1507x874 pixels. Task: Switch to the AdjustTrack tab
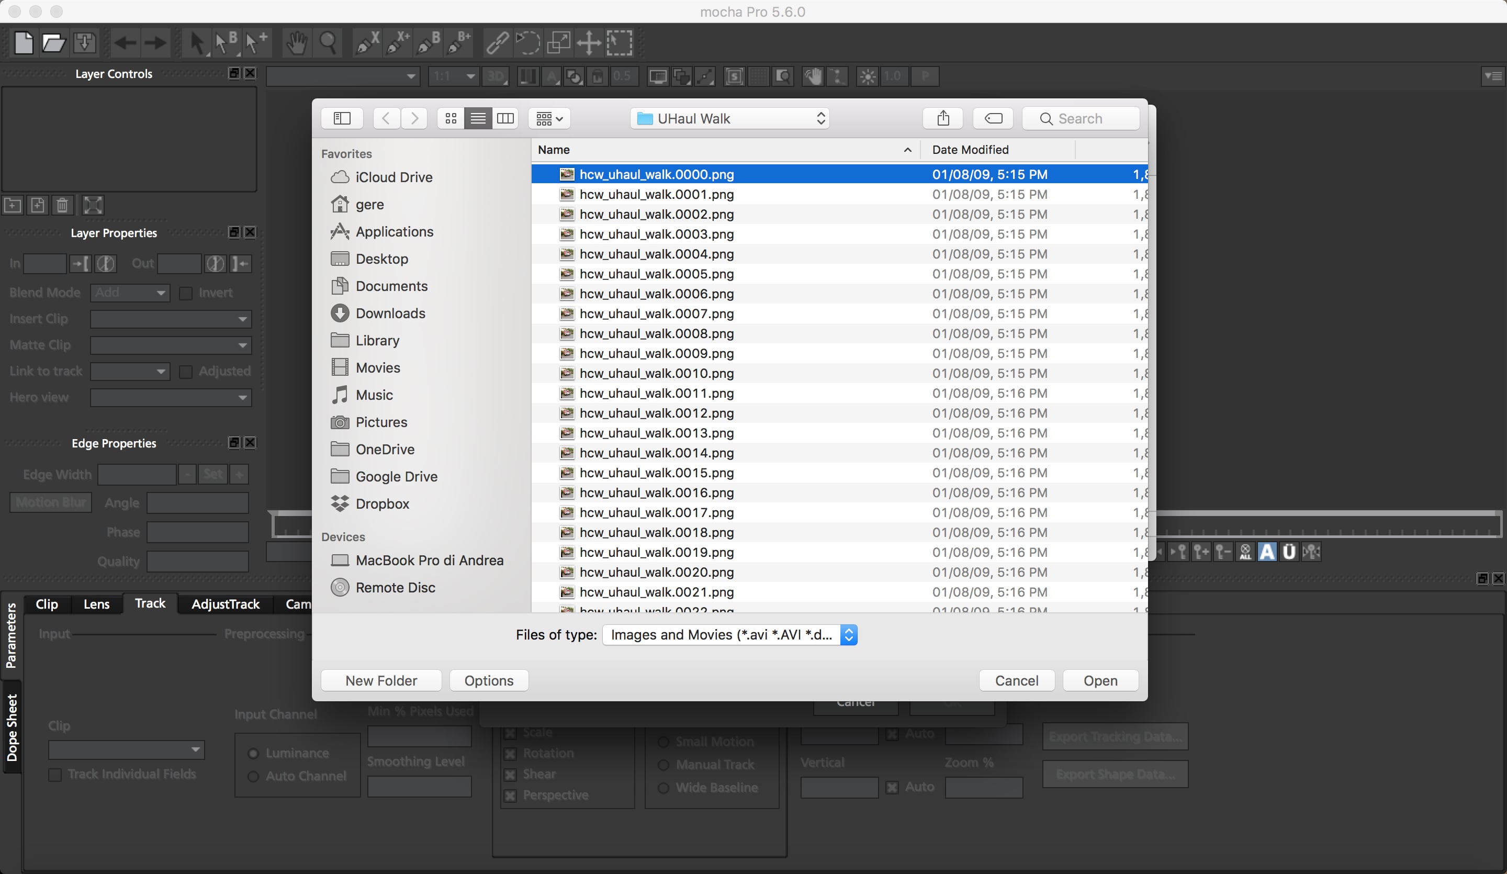(x=225, y=604)
